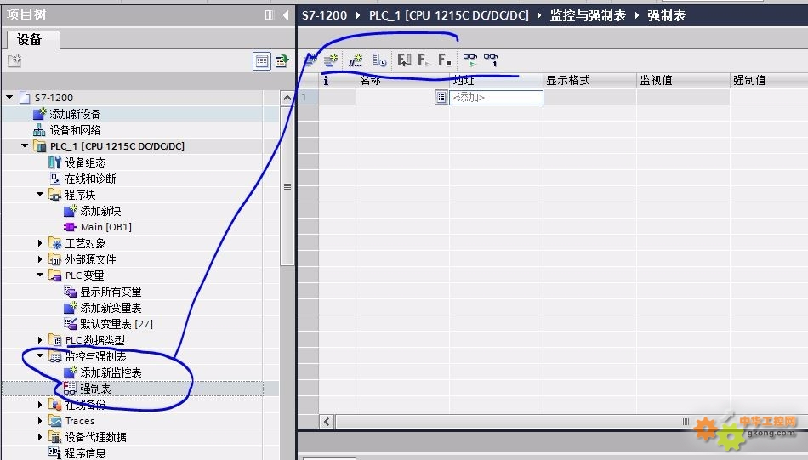Click the 显示格式 column header
Image resolution: width=808 pixels, height=460 pixels.
pyautogui.click(x=589, y=80)
